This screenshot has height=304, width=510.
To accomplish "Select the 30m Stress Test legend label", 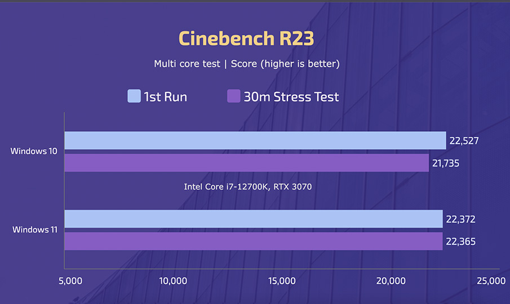I will click(291, 97).
